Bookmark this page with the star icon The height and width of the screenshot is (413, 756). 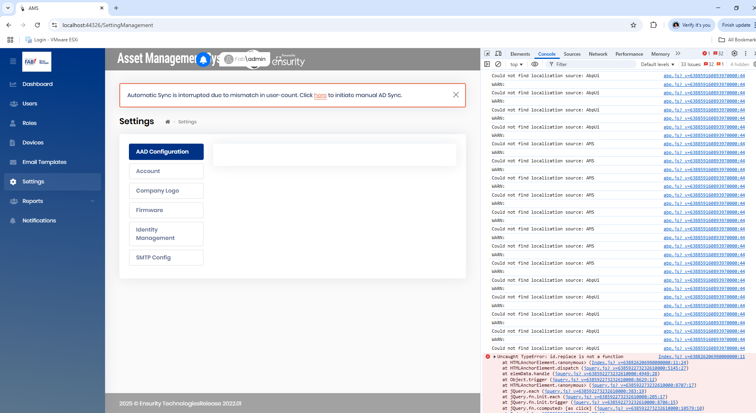point(633,25)
